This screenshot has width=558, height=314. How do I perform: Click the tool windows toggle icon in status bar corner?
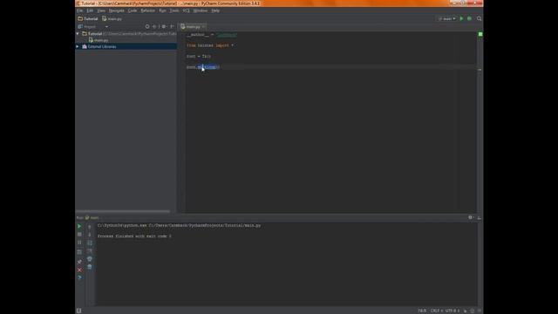point(78,311)
